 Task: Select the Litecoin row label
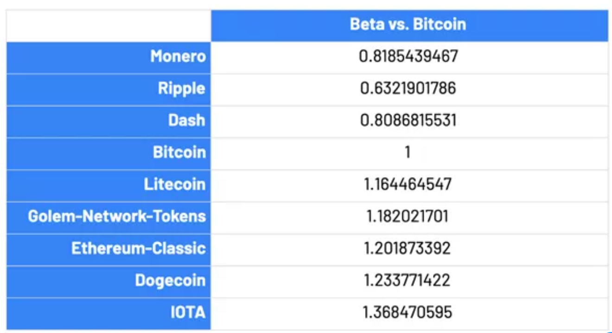click(175, 184)
